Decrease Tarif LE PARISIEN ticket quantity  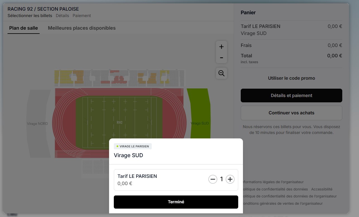[x=213, y=179]
